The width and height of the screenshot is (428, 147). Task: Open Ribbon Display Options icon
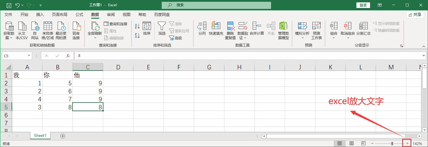380,5
